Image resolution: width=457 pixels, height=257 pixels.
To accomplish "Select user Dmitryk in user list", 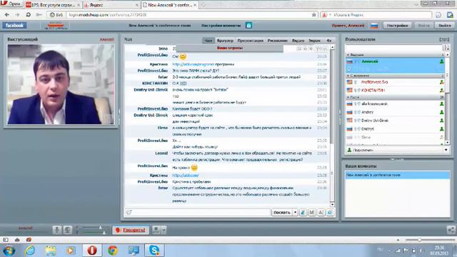I will (395, 128).
